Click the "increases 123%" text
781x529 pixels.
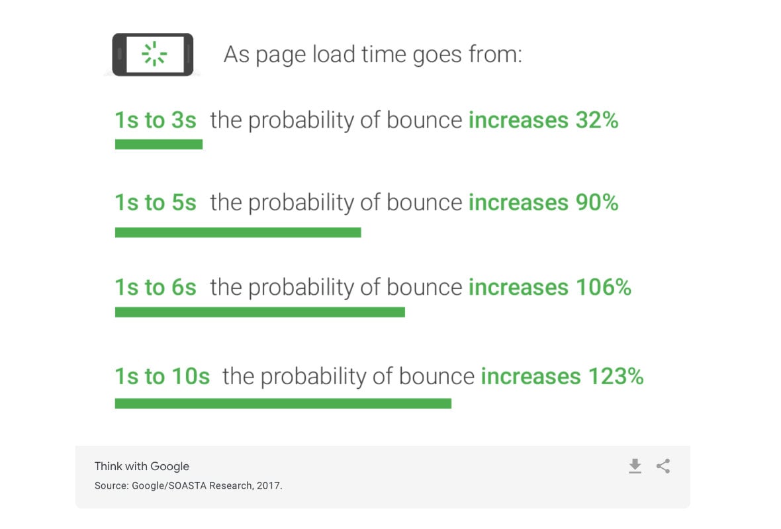click(x=563, y=376)
